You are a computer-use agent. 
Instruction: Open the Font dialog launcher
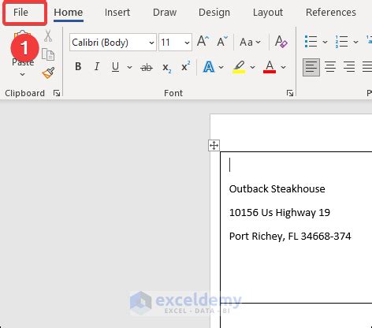[290, 93]
